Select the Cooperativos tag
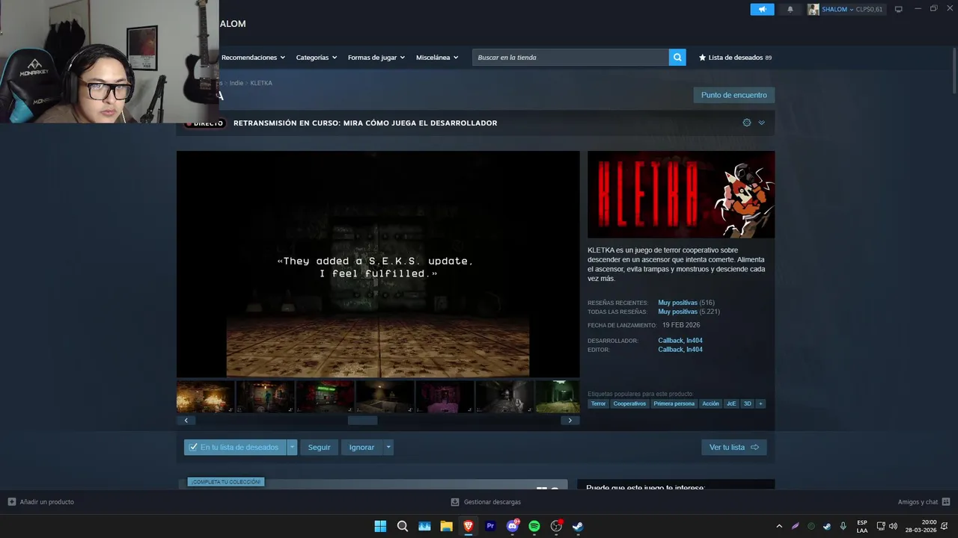Viewport: 958px width, 538px height. [629, 403]
